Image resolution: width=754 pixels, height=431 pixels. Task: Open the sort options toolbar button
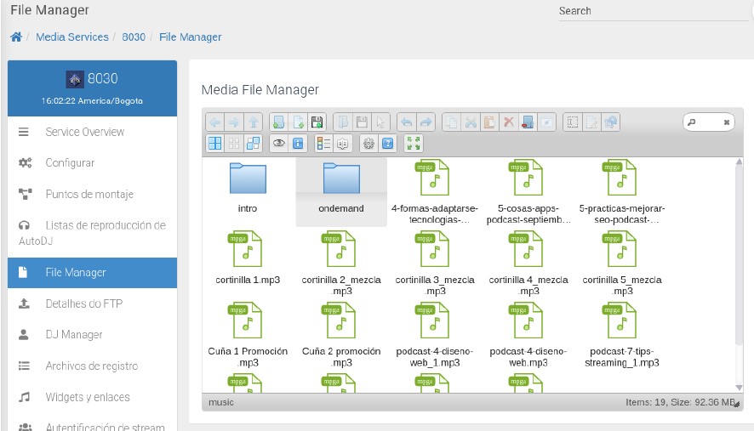(x=343, y=144)
